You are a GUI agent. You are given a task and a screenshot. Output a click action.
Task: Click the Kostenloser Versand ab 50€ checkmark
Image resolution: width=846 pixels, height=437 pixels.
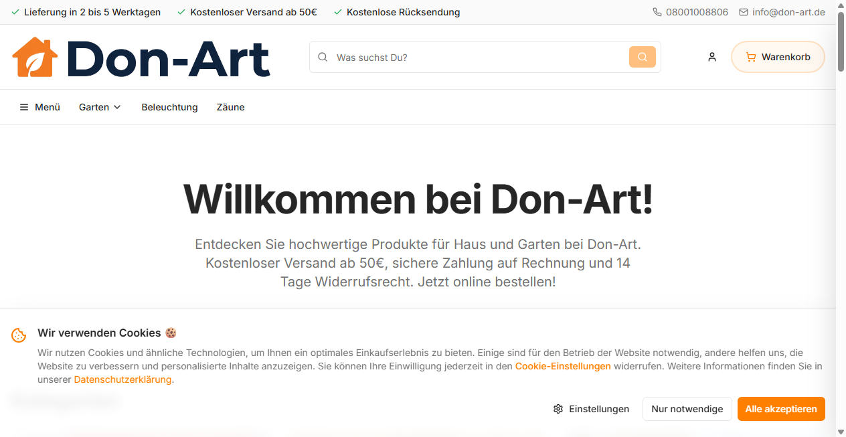(179, 11)
